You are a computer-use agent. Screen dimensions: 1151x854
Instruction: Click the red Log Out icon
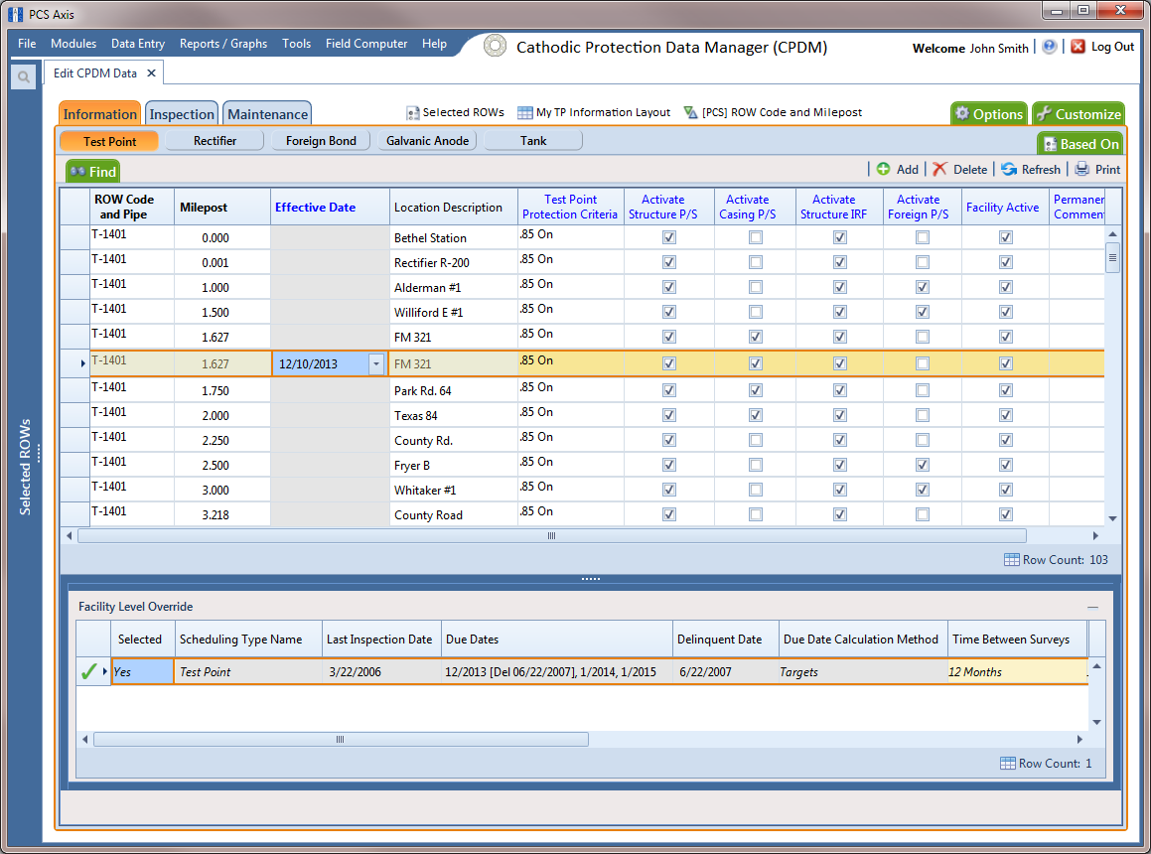(1078, 47)
